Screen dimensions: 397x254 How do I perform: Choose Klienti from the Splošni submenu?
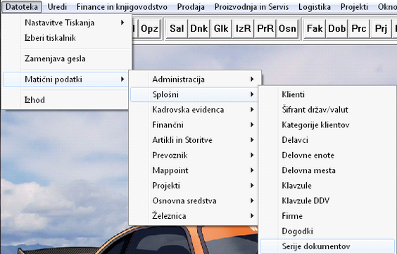click(327, 94)
